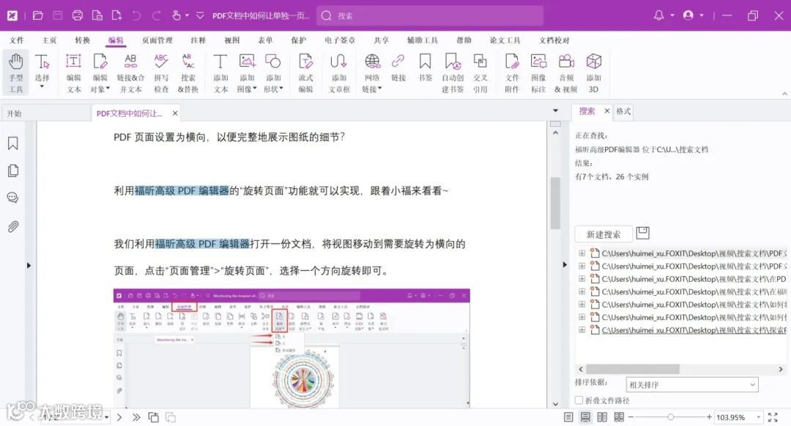Screen dimensions: 791x426
Task: Go to next page arrow in status bar
Action: 119,417
